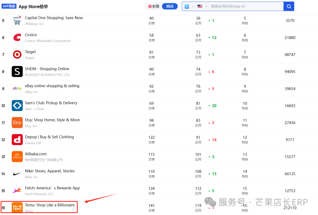Click SHEIN rating count 94095
Viewport: 318px width, 215px height.
pos(290,72)
